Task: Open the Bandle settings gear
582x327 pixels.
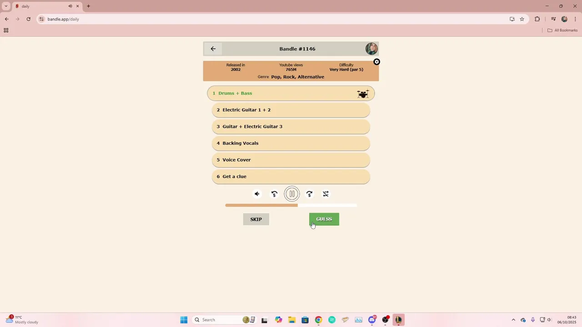Action: 376,62
